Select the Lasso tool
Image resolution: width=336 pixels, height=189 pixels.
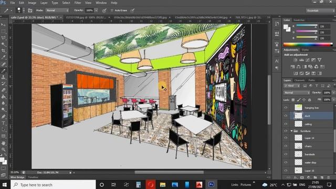click(x=3, y=38)
